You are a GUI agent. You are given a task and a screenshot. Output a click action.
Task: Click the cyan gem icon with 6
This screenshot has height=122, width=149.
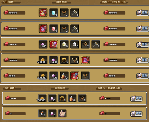(54, 13)
